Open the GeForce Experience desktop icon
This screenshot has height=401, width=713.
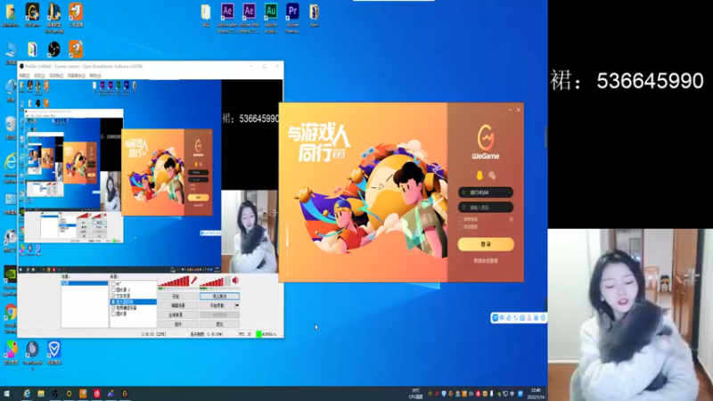click(10, 281)
